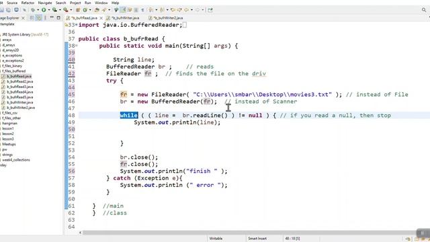The image size is (430, 242).
Task: Maximize the Package Explorer panel
Action: tap(58, 18)
